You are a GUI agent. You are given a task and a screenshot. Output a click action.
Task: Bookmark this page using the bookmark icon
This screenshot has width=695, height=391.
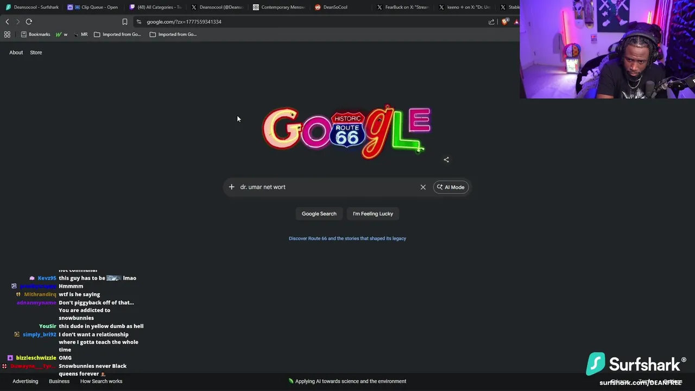tap(125, 22)
